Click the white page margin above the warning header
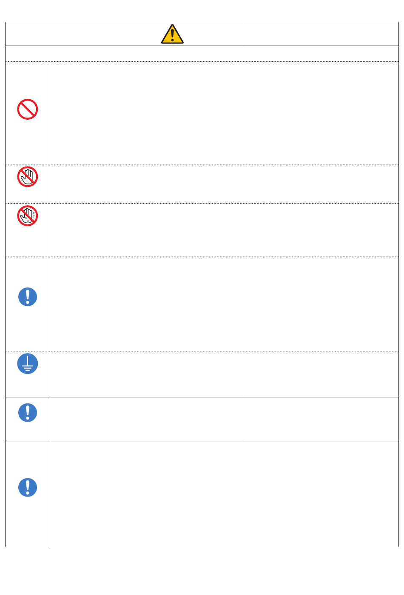This screenshot has width=404, height=595. (202, 11)
